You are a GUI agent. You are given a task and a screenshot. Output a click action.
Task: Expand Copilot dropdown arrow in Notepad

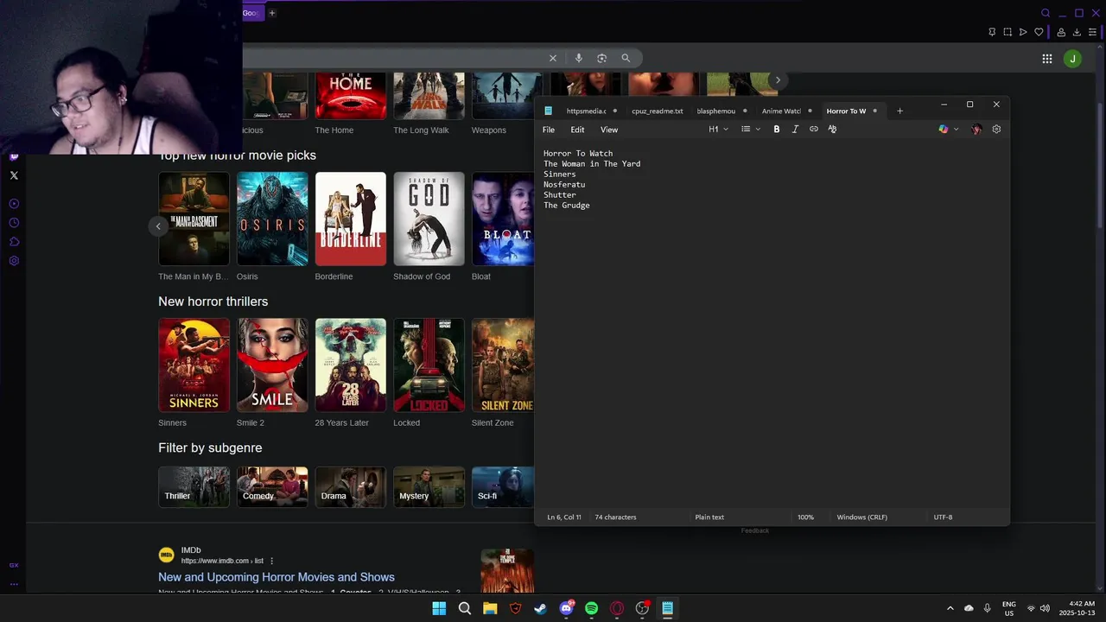point(956,130)
